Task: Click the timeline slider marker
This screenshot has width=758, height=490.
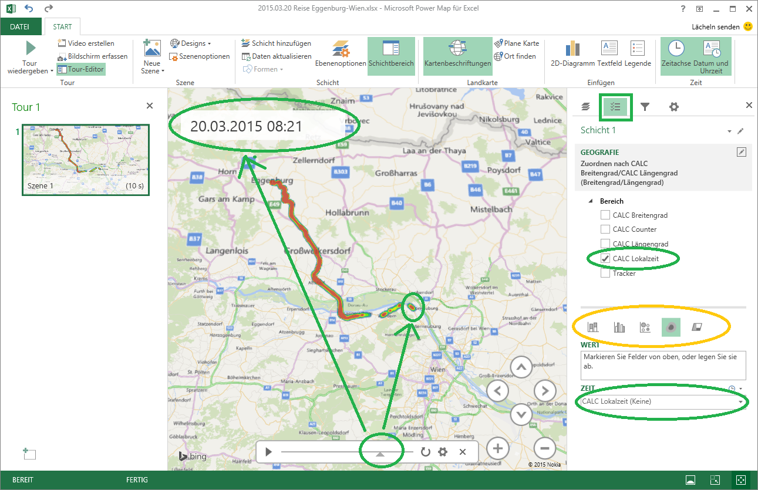Action: click(x=380, y=454)
